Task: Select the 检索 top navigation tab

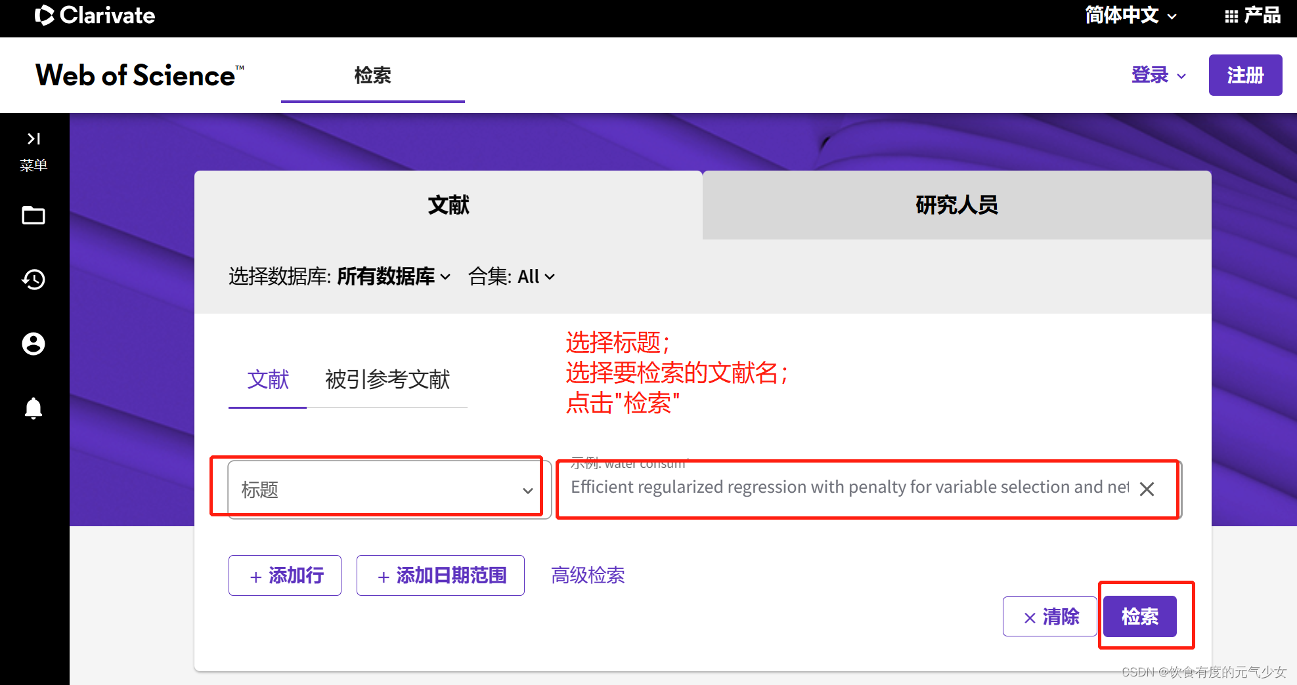Action: (373, 75)
